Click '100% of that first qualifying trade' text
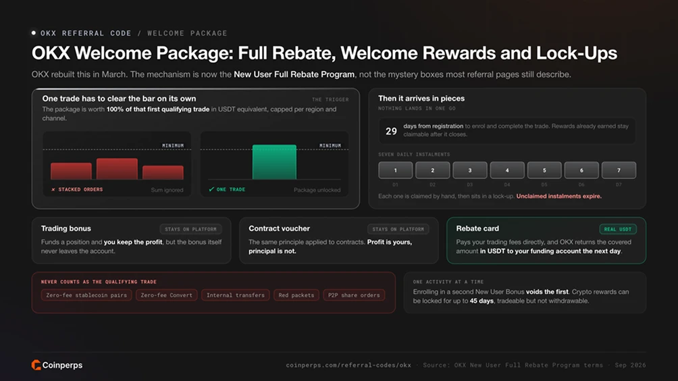The image size is (678, 381). click(x=158, y=109)
